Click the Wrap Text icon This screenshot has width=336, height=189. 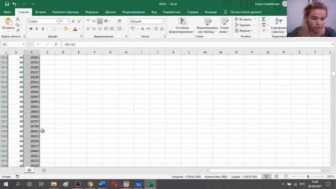point(120,21)
